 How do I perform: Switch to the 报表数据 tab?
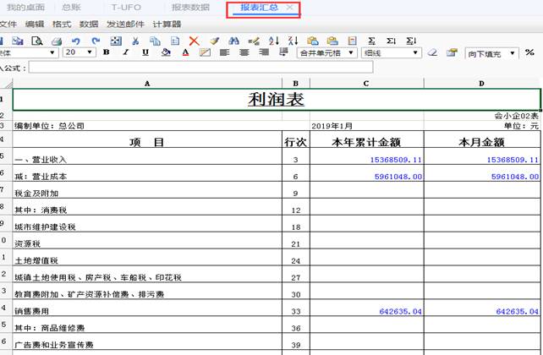click(190, 7)
